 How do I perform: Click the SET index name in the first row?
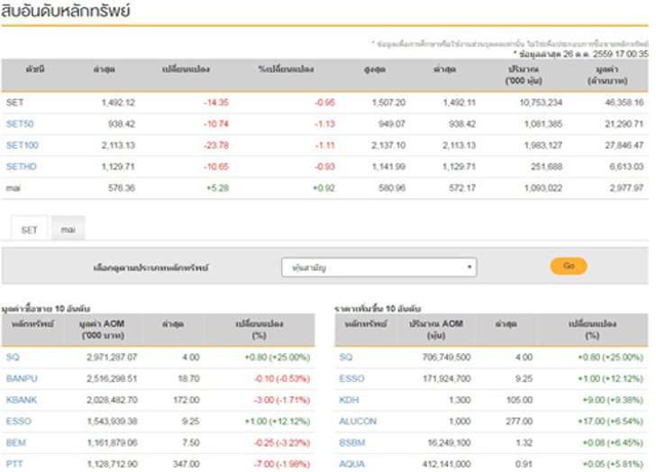pyautogui.click(x=14, y=103)
